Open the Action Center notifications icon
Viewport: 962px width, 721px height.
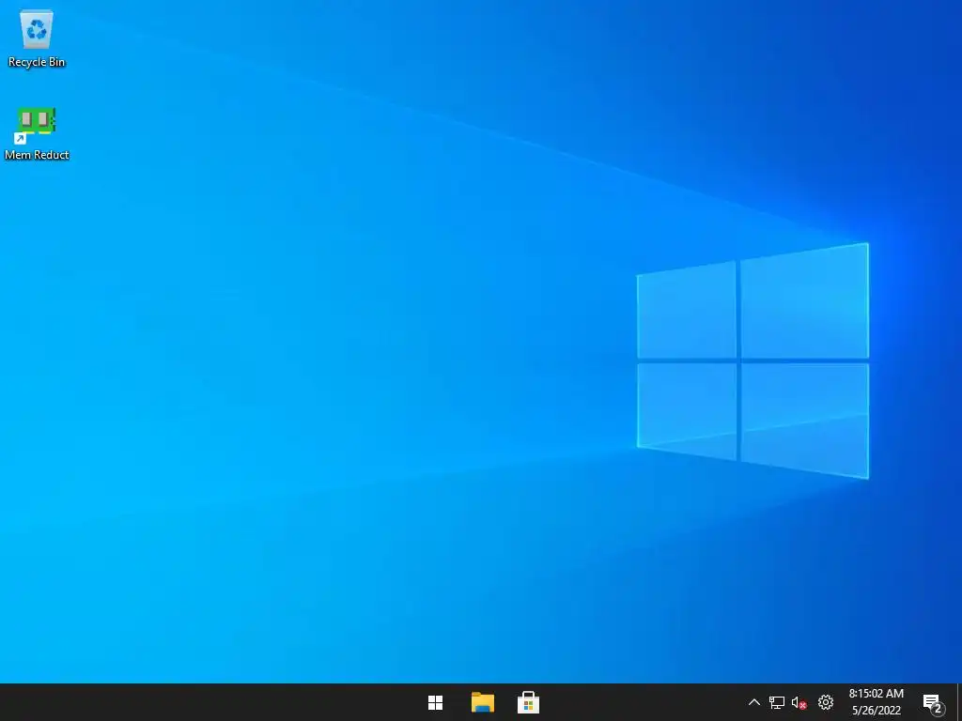point(933,703)
